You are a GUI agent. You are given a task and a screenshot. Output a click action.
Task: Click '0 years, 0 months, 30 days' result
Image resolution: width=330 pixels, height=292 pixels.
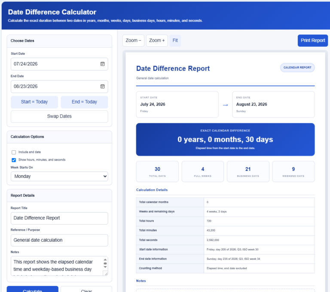tap(225, 140)
